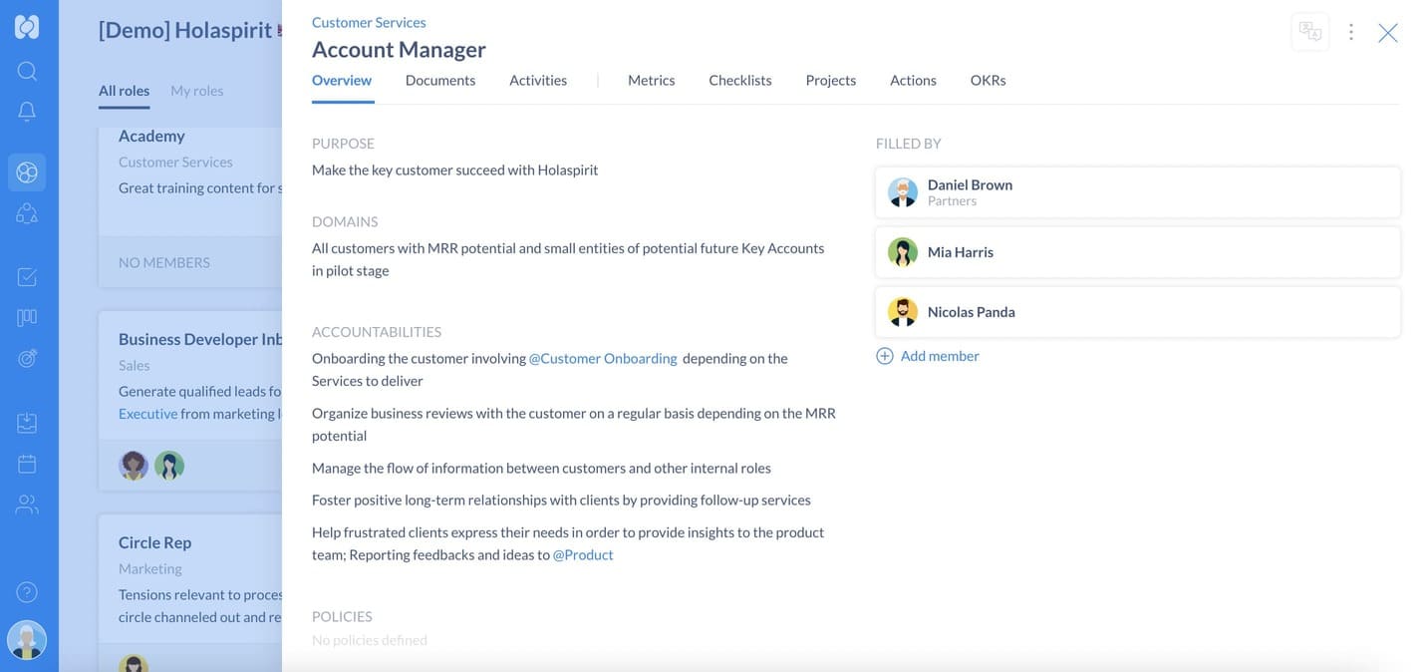Click the Holaspirit logo icon
The width and height of the screenshot is (1425, 672).
27,27
